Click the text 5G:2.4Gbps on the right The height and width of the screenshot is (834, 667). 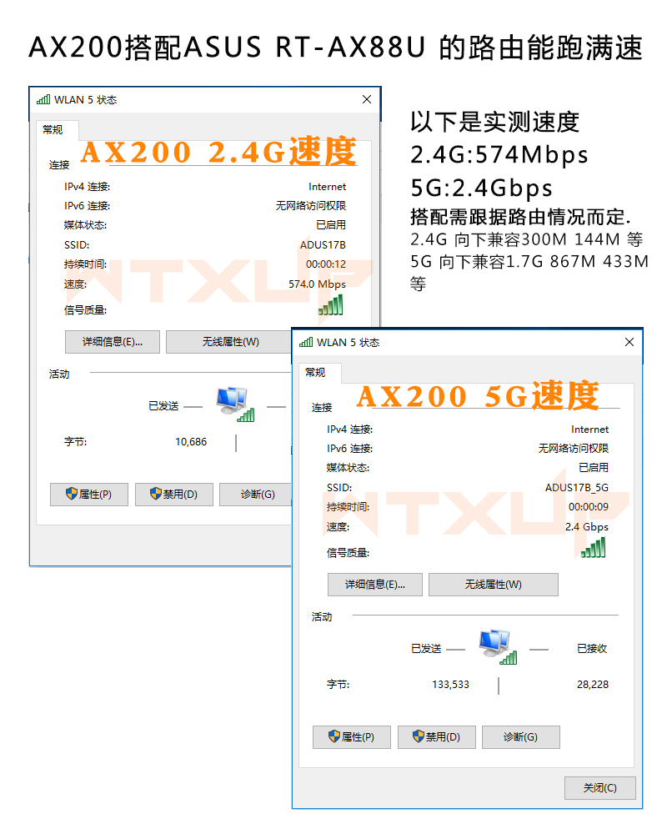coord(481,188)
